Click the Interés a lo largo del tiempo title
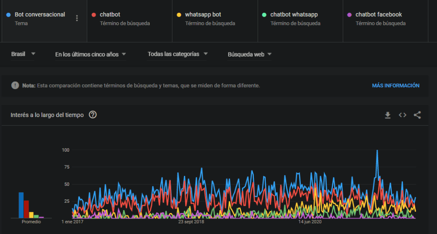437x234 pixels. click(47, 115)
